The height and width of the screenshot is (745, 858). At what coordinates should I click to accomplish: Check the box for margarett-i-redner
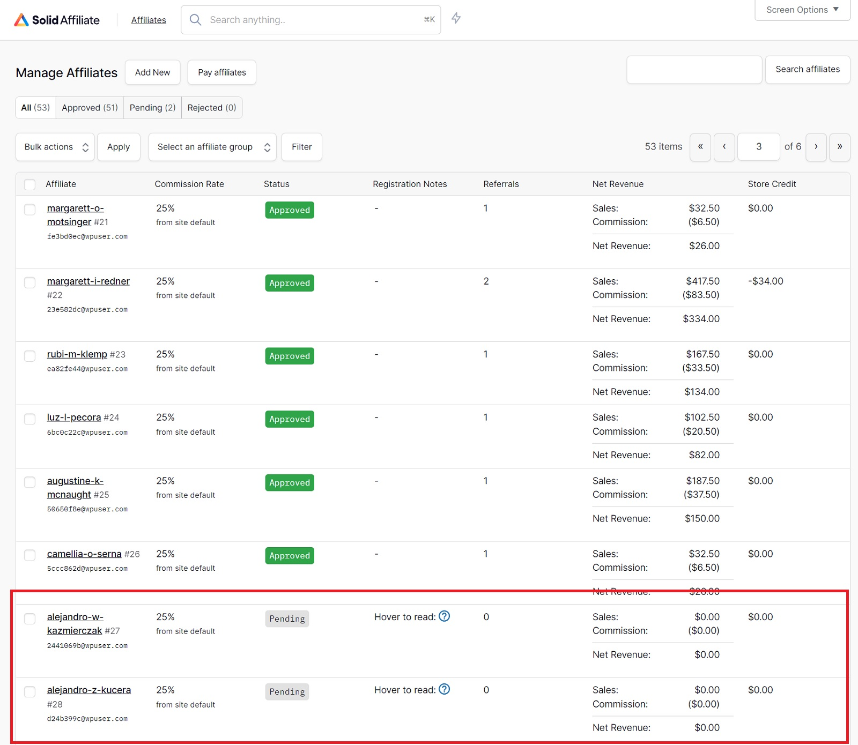[30, 282]
